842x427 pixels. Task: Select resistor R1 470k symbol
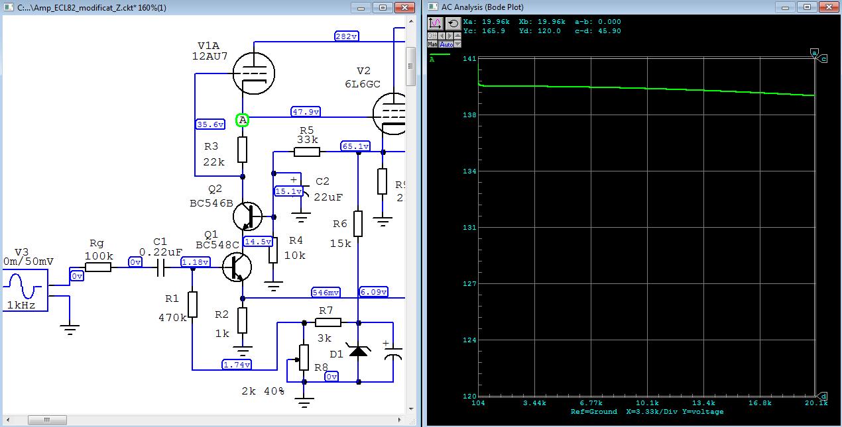[192, 305]
